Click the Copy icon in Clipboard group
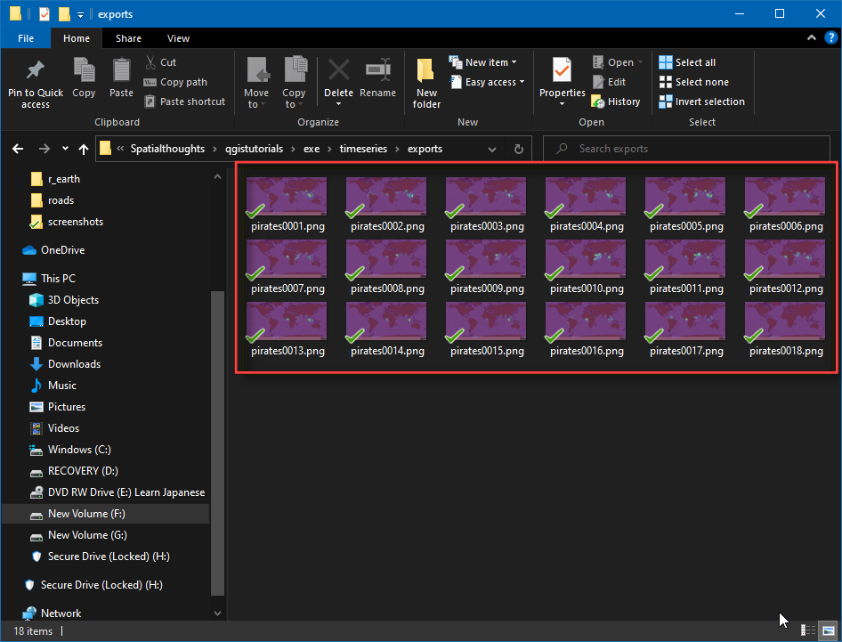Screen dimensions: 842x642 (84, 71)
